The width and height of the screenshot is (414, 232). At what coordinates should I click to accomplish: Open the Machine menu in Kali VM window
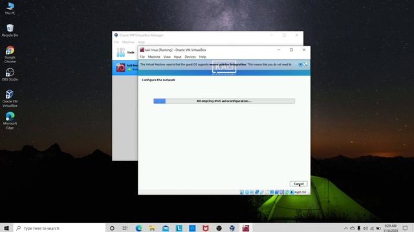coord(154,57)
